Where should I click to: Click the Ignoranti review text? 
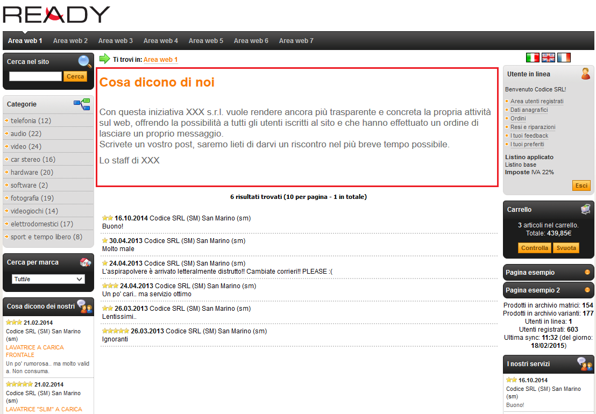(115, 339)
